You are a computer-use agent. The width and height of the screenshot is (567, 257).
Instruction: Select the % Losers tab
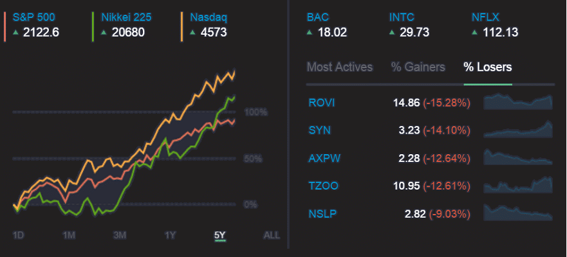(x=487, y=67)
